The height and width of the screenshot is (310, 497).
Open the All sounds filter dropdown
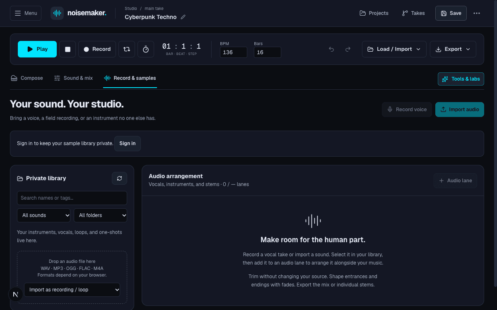pos(44,215)
